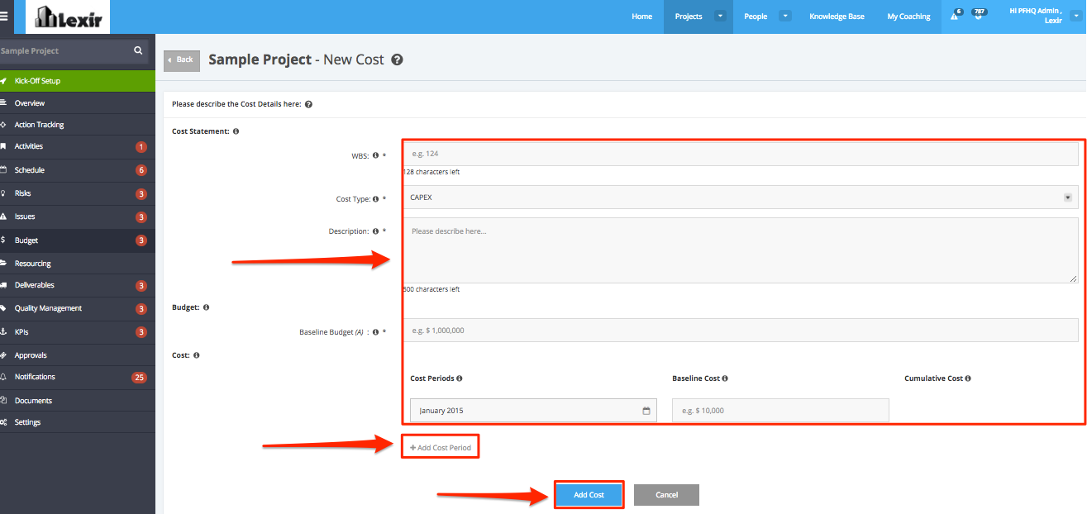Focus the Description text area

[741, 250]
